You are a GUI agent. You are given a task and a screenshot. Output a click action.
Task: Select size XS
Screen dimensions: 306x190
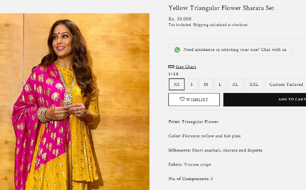pos(176,84)
